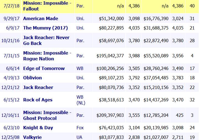Open the Rock of Ages link
Image resolution: width=201 pixels, height=140 pixels.
38,100
